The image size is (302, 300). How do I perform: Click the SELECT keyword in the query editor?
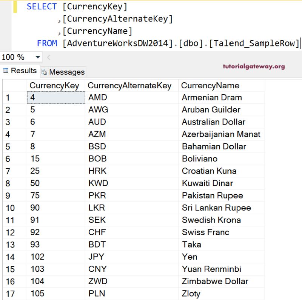tap(42, 6)
